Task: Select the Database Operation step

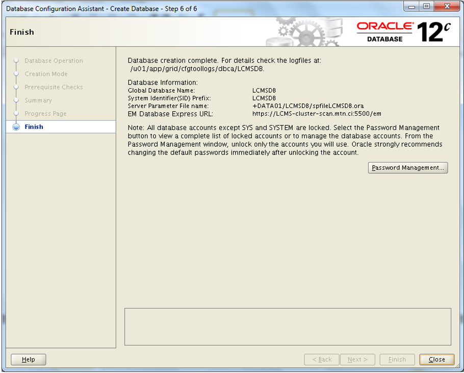Action: pos(54,61)
